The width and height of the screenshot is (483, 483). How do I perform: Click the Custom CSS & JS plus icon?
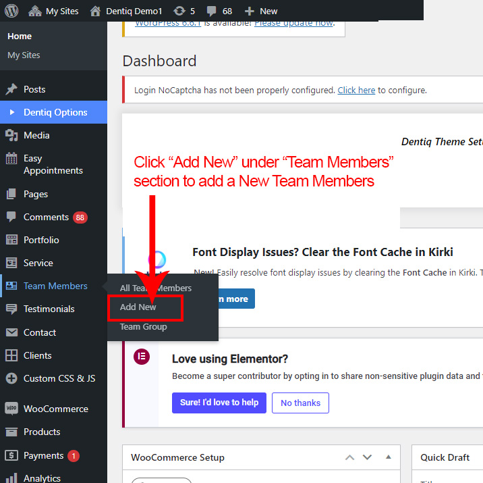pos(11,378)
